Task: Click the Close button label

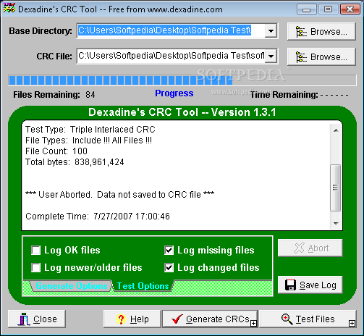Action: click(45, 319)
